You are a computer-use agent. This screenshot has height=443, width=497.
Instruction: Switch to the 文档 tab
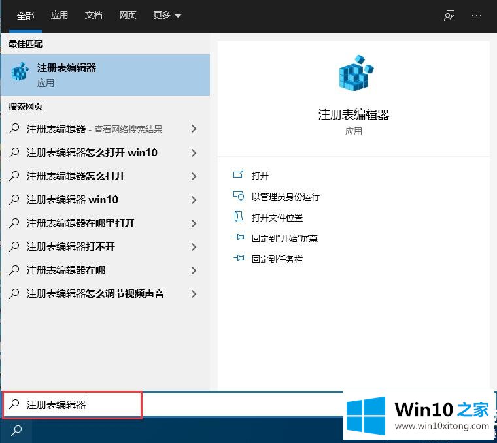[94, 16]
